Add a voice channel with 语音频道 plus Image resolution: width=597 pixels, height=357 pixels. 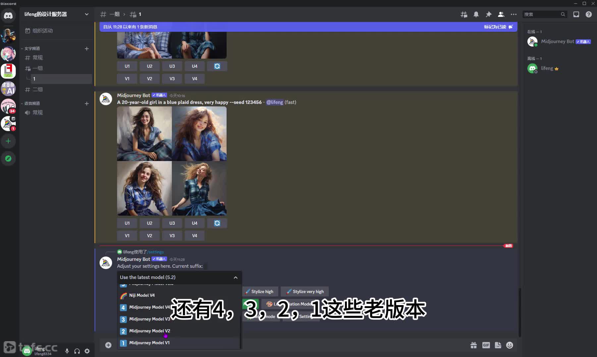87,103
